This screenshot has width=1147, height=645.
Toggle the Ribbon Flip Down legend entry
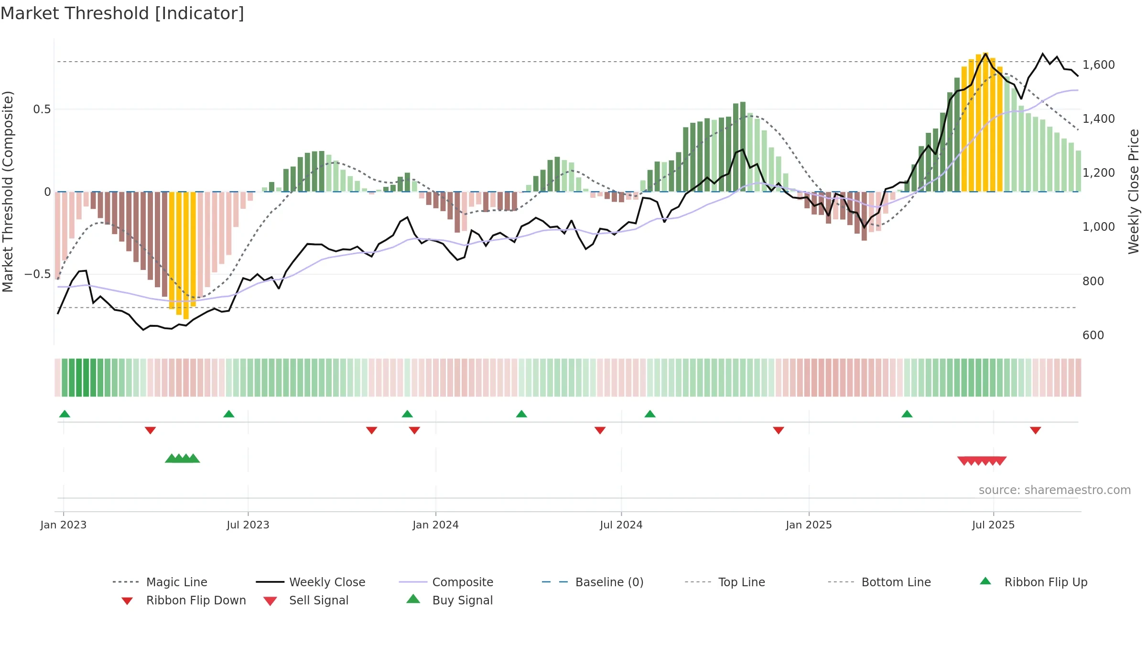(184, 600)
